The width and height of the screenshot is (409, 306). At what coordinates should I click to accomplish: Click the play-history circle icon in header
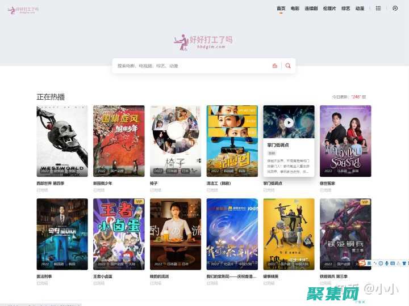tap(395, 8)
